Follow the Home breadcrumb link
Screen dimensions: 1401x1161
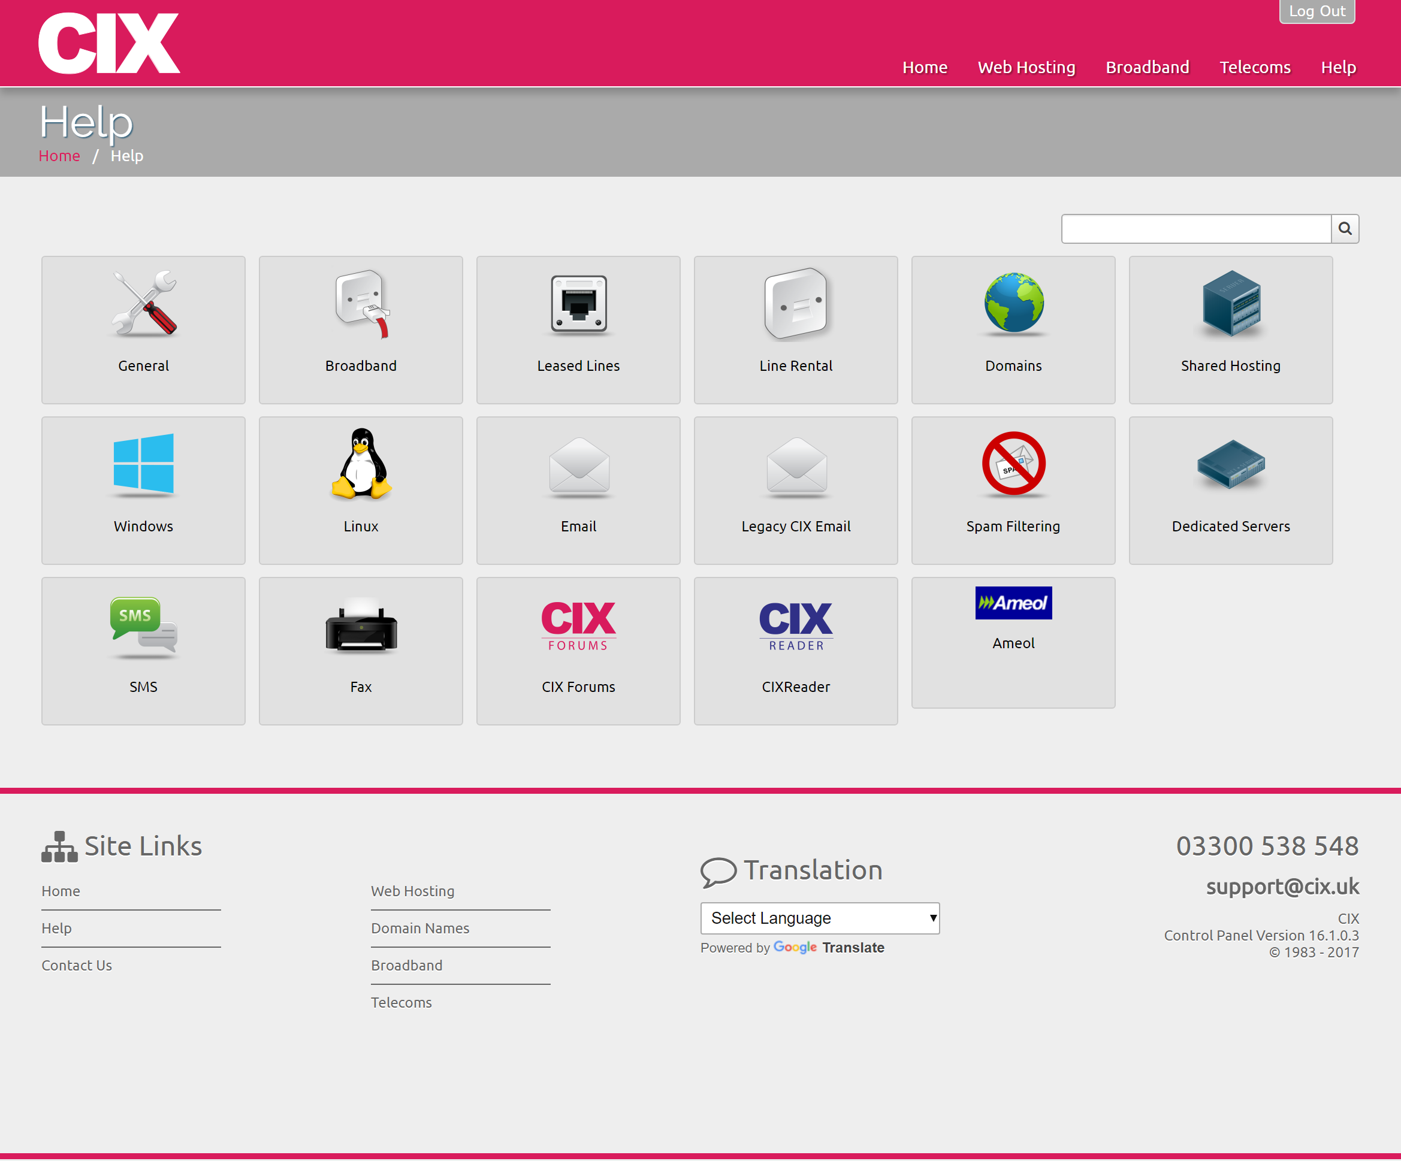tap(59, 156)
